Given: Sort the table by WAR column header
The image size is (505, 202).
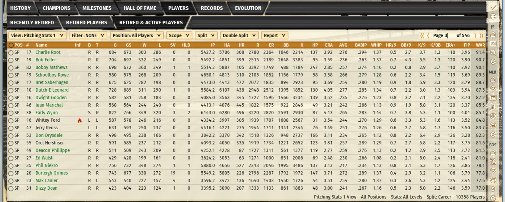Looking at the screenshot, I should point(480,45).
